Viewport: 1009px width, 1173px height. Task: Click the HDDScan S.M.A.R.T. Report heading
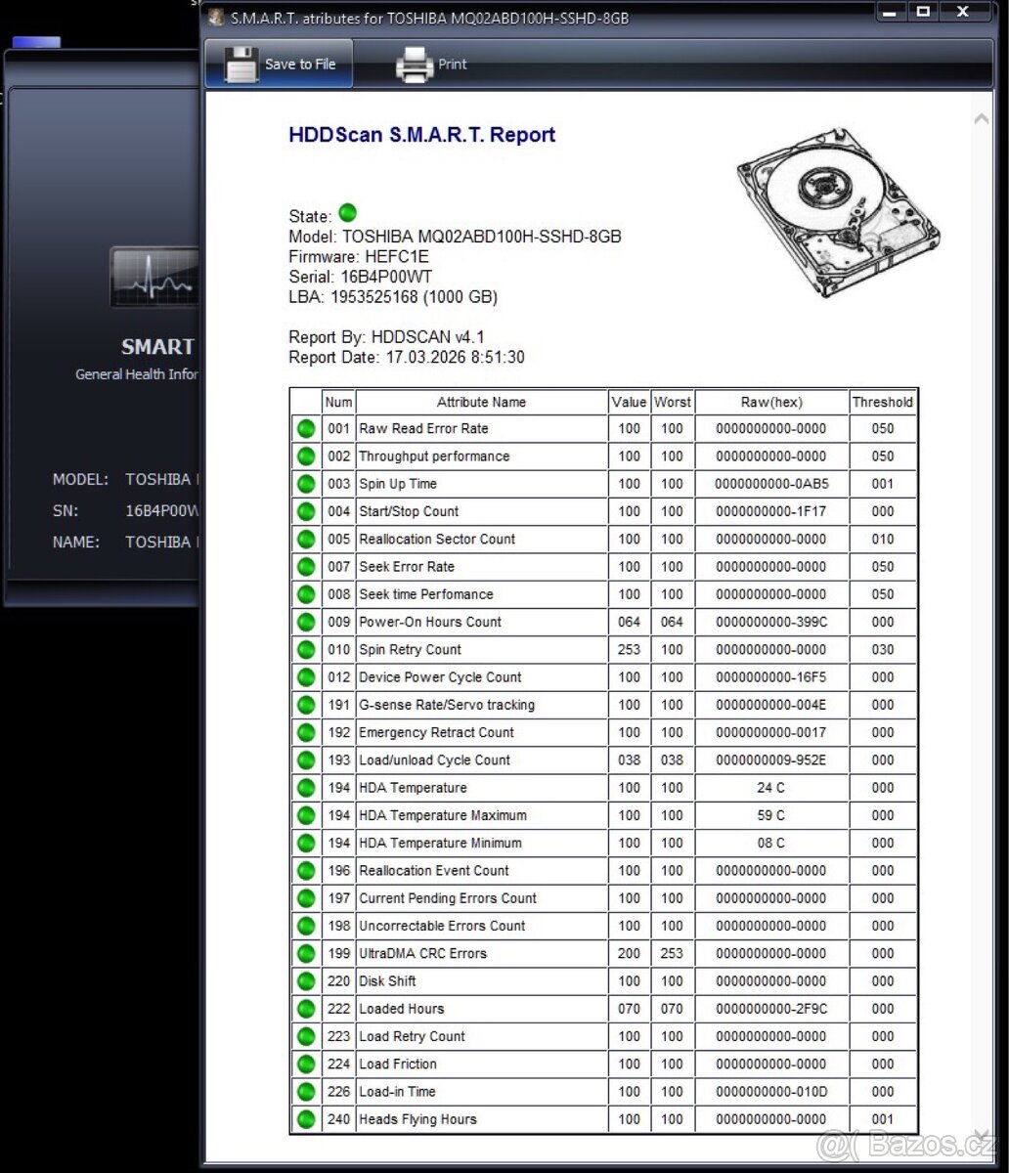pos(421,135)
